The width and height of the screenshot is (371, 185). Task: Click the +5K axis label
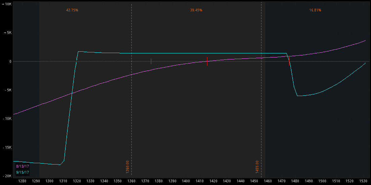7,33
